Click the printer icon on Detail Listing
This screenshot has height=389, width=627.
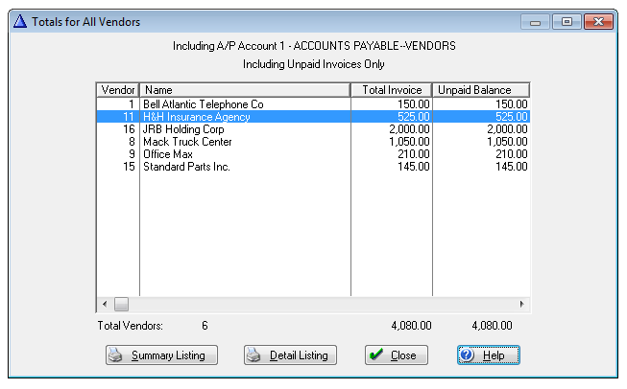coord(254,355)
